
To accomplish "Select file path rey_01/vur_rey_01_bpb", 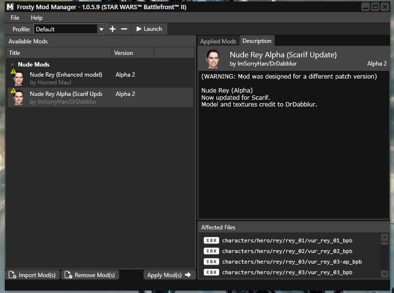I will click(287, 240).
